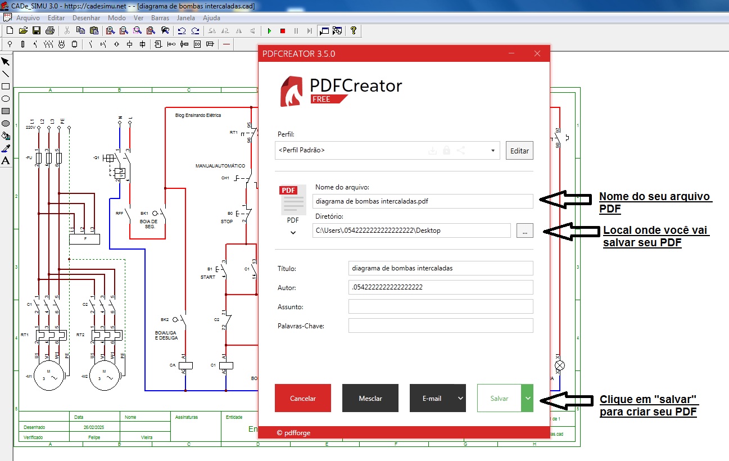Select the pointer selection tool
The image size is (729, 461).
point(6,62)
